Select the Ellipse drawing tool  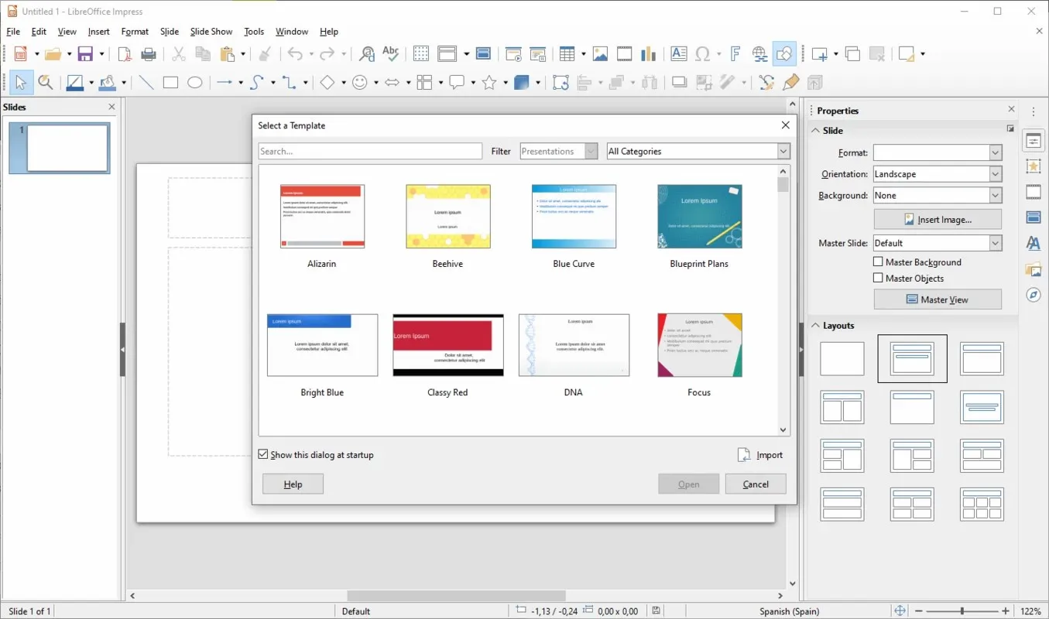(195, 83)
